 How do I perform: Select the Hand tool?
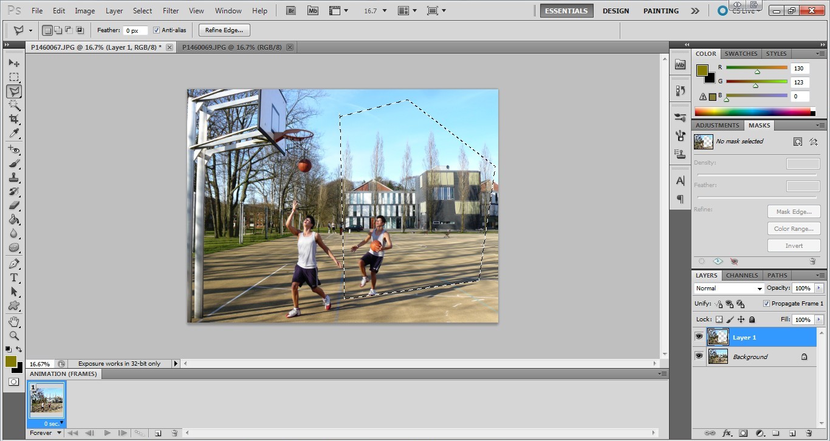(14, 321)
